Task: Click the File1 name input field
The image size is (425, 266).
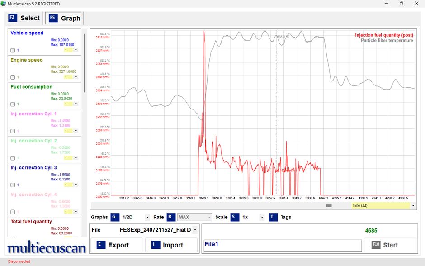Action: tap(283, 245)
